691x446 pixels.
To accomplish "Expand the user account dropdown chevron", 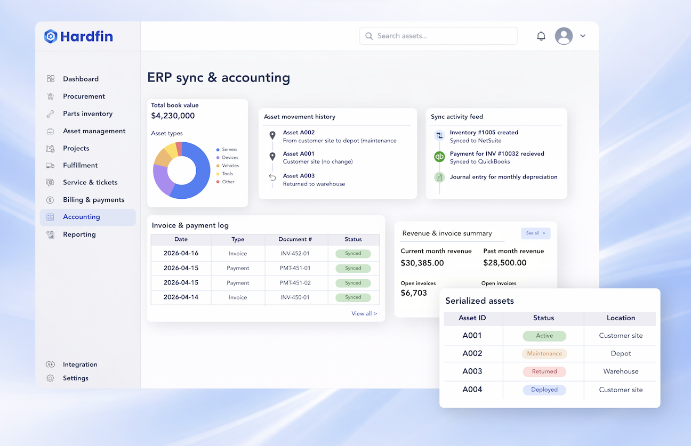I will pos(583,36).
